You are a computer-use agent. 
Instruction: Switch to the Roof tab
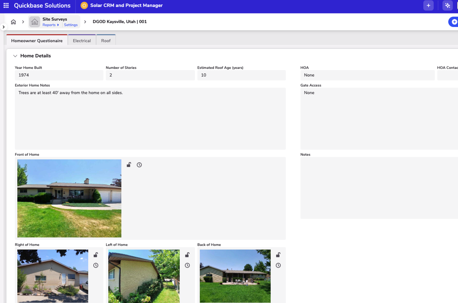click(106, 41)
